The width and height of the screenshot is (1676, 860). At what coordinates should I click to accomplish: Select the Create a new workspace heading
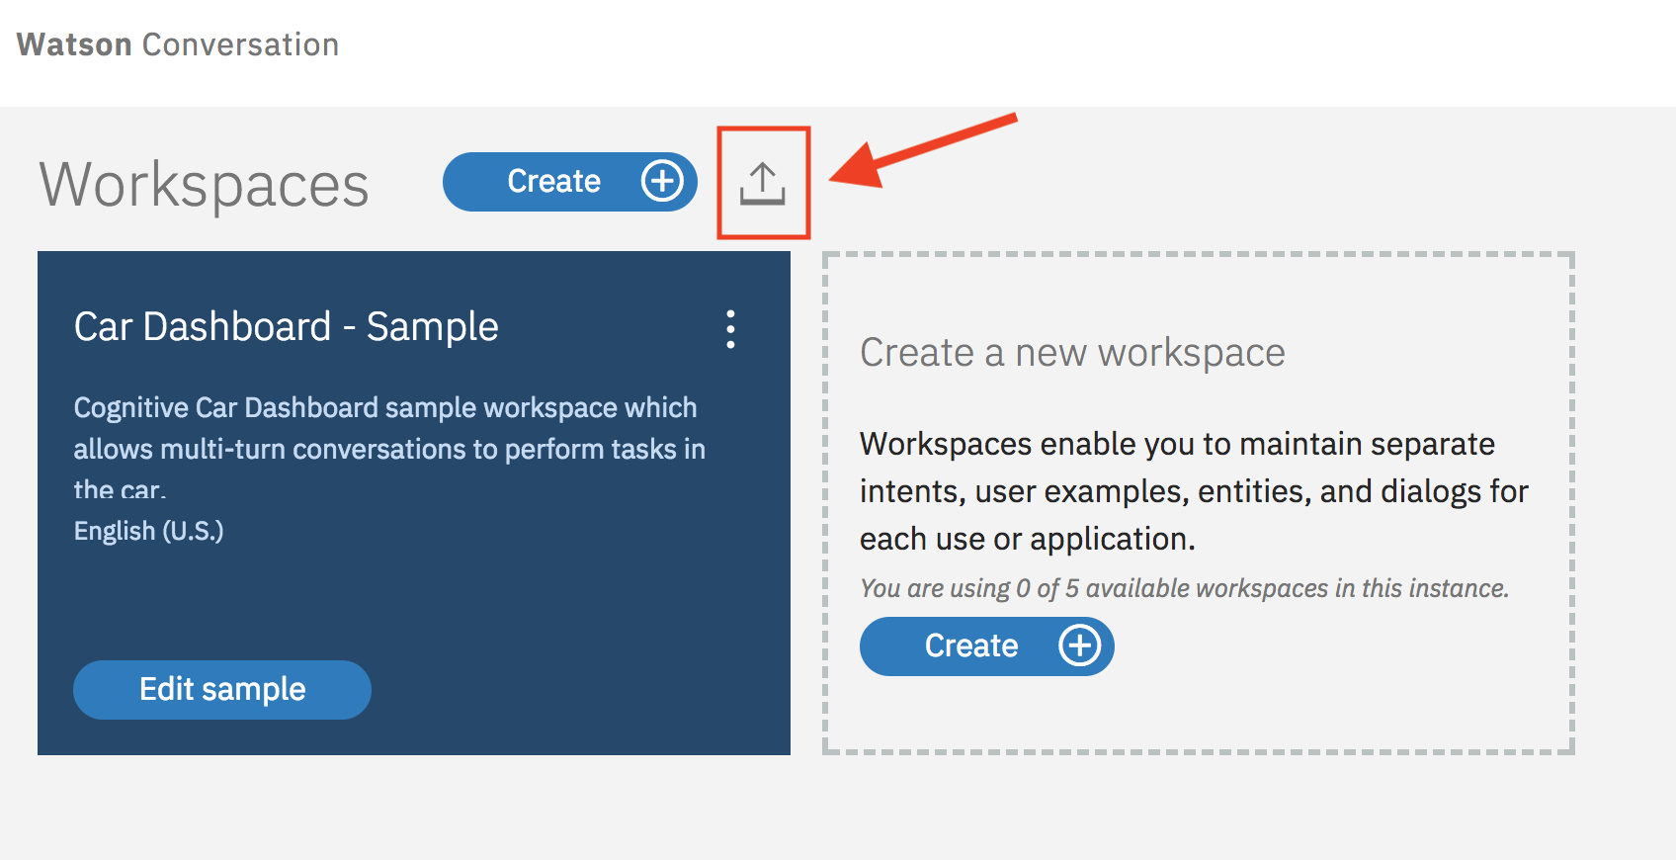(x=1072, y=353)
